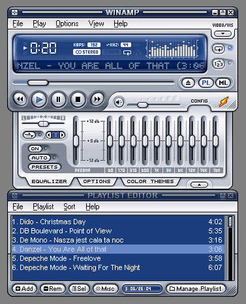Toggle the equalizer AUTO button
246x304 pixels.
pos(39,158)
